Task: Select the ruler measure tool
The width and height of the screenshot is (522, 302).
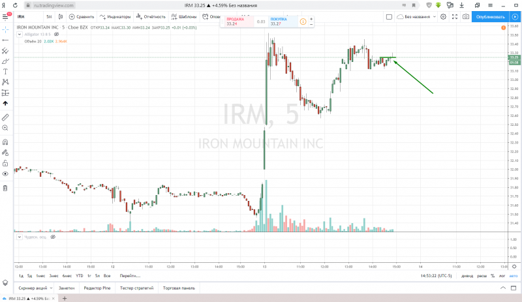Action: tap(5, 117)
